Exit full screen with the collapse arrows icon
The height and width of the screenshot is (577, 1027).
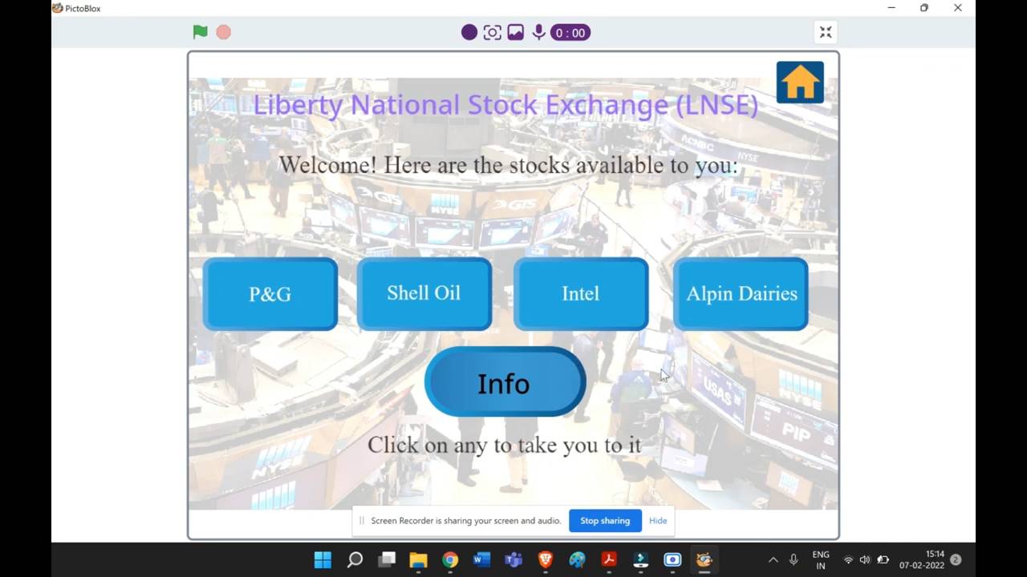826,32
